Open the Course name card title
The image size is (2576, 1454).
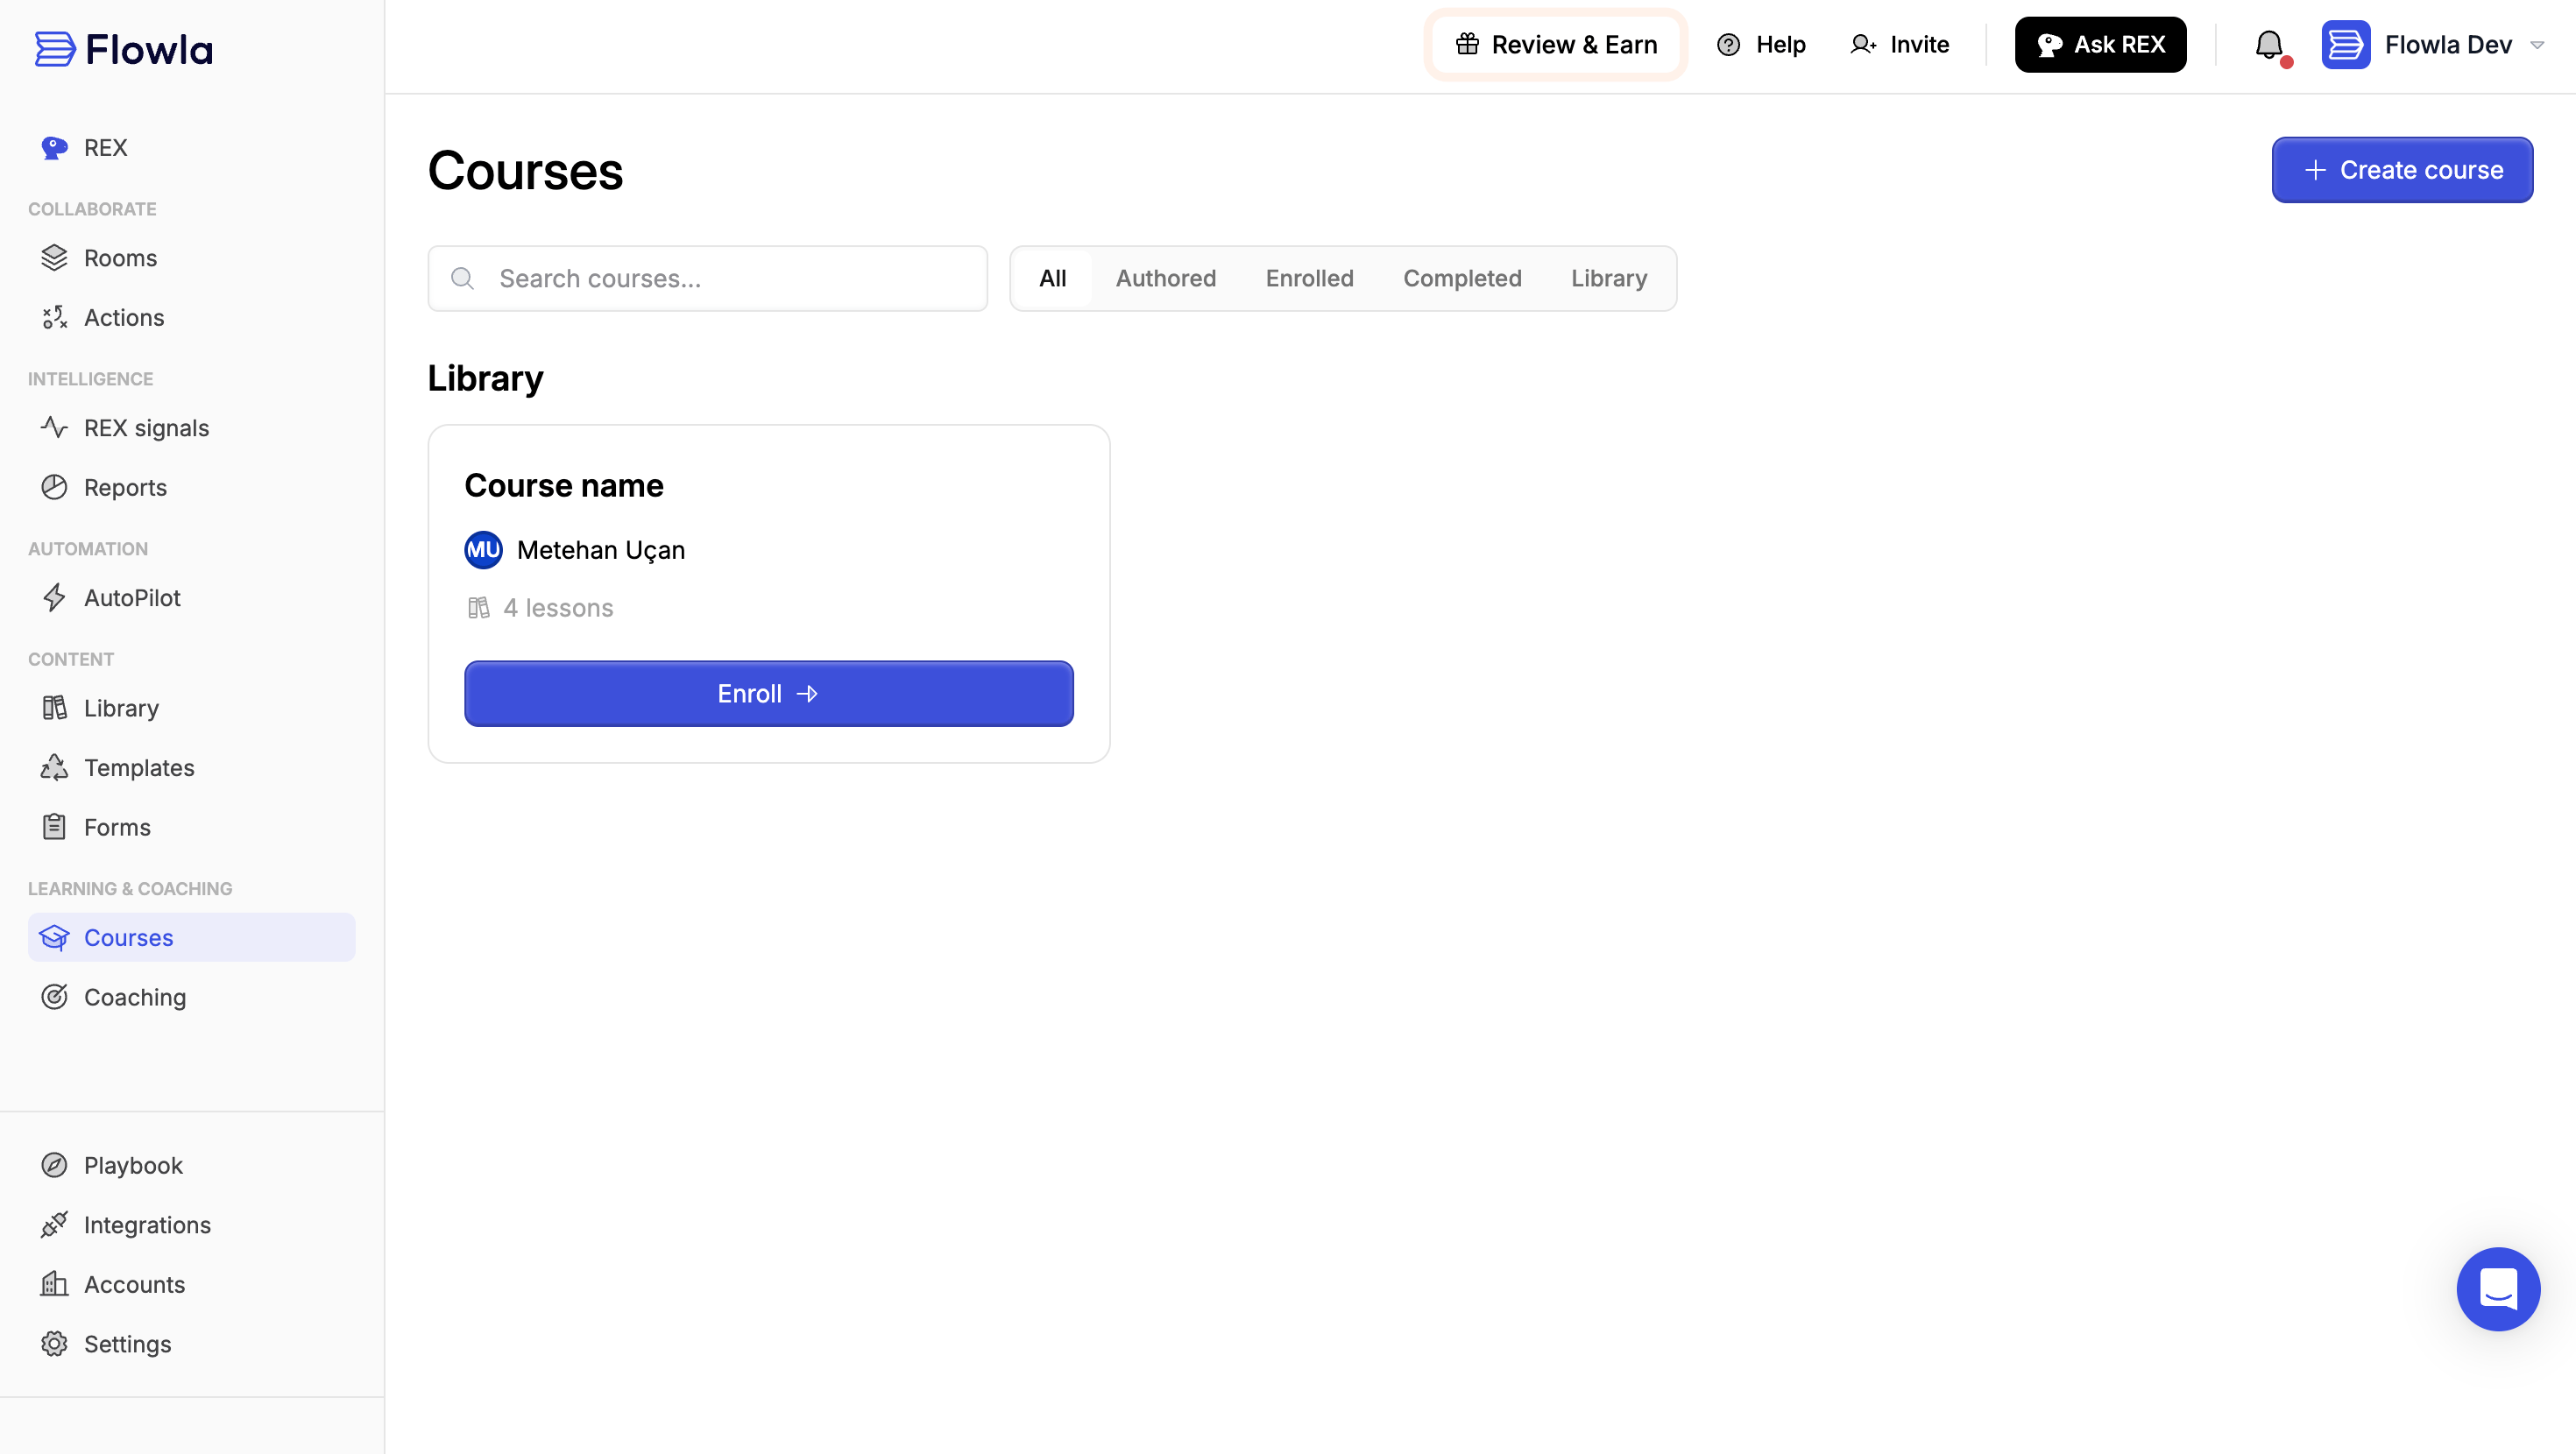pos(564,485)
